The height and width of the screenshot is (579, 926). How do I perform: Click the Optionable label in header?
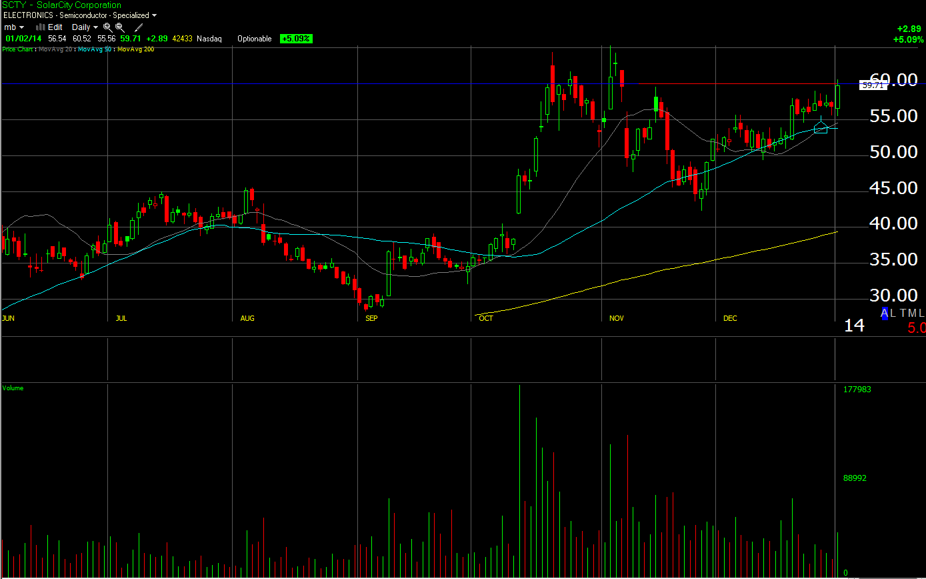click(x=254, y=39)
